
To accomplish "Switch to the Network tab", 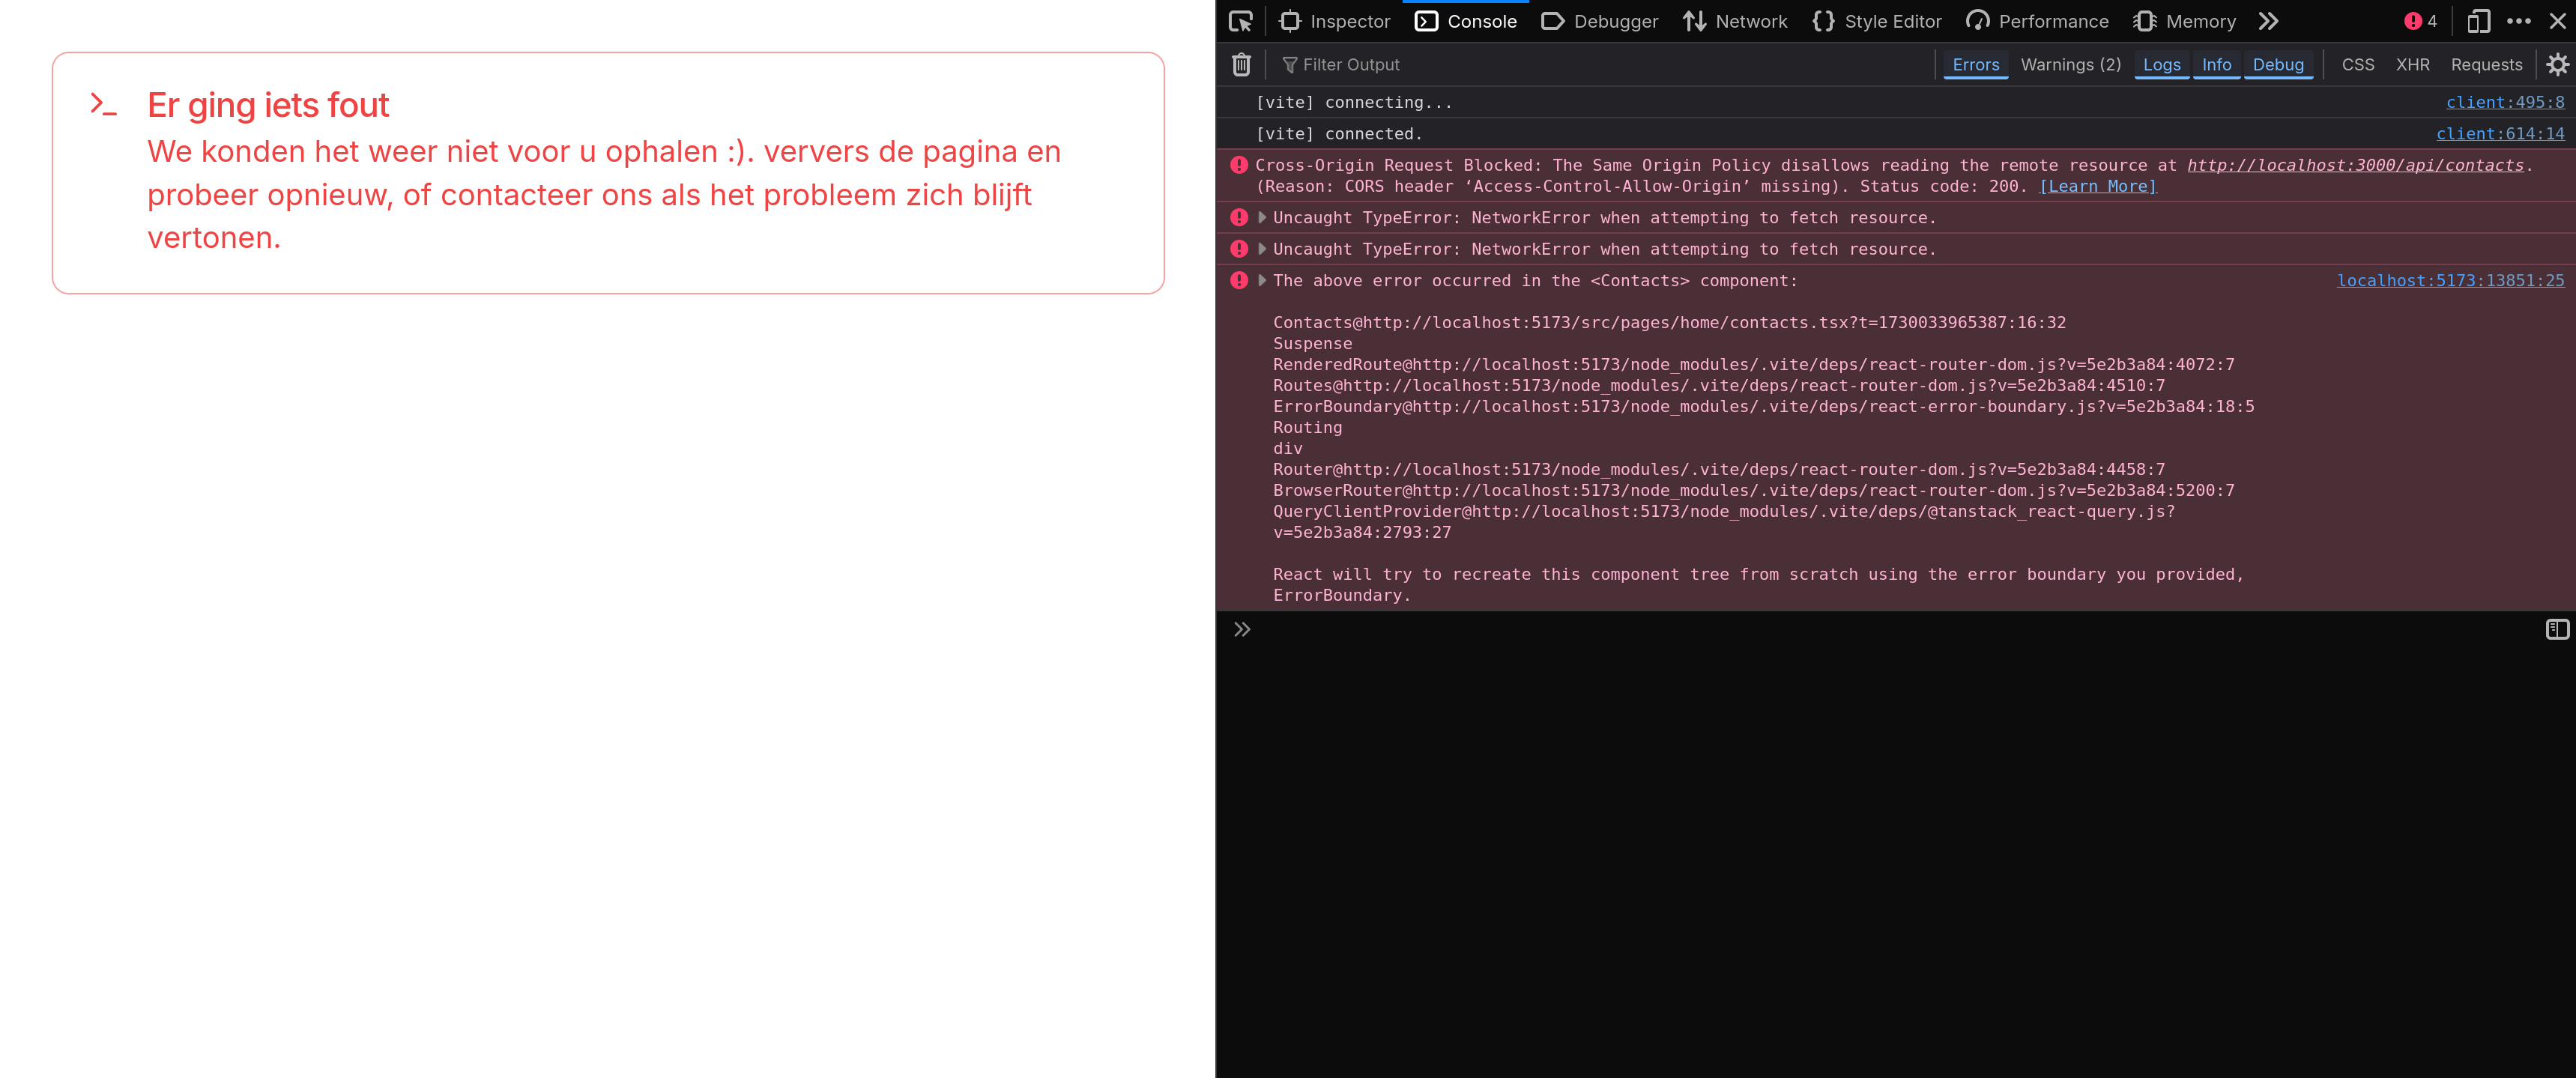I will 1735,21.
